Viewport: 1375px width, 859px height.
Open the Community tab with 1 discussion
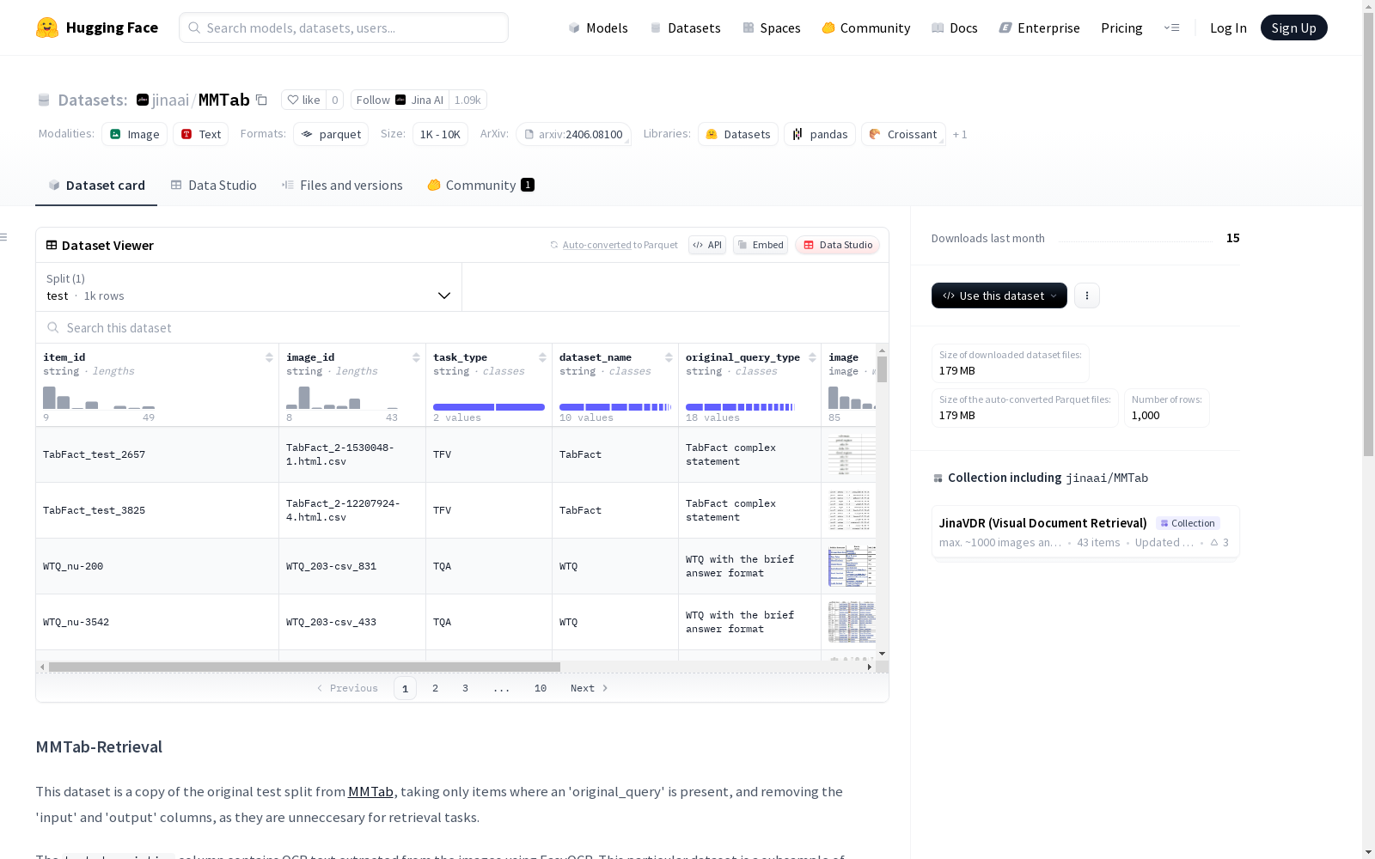[481, 186]
